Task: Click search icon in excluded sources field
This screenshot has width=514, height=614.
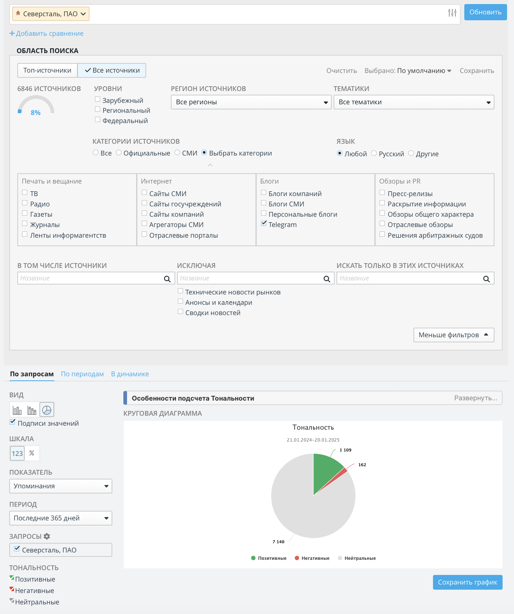Action: point(327,279)
